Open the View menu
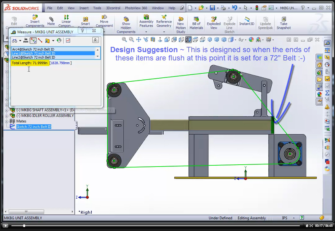 71,8
